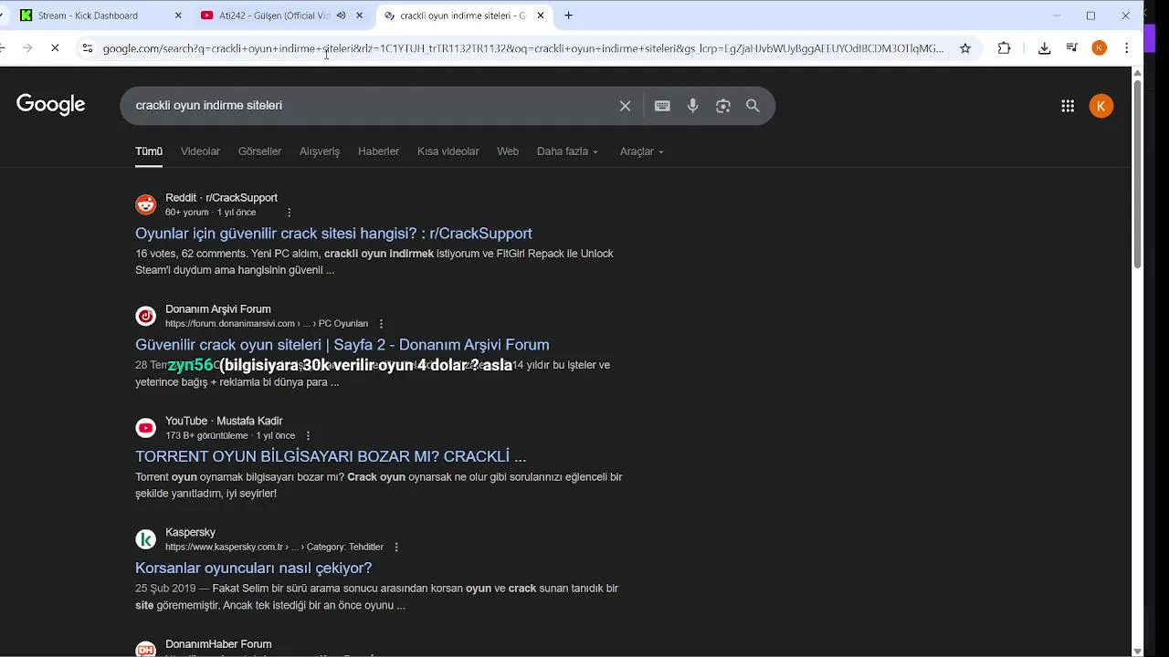Start voice search with the microphone icon
The image size is (1169, 657).
tap(693, 106)
